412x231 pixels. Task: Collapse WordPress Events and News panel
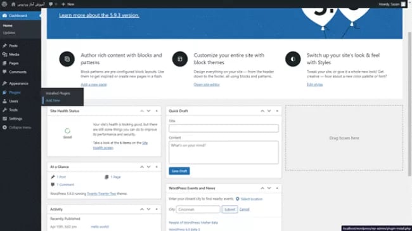[277, 188]
